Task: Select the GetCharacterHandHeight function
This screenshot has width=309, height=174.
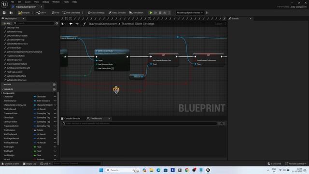Action: click(18, 68)
